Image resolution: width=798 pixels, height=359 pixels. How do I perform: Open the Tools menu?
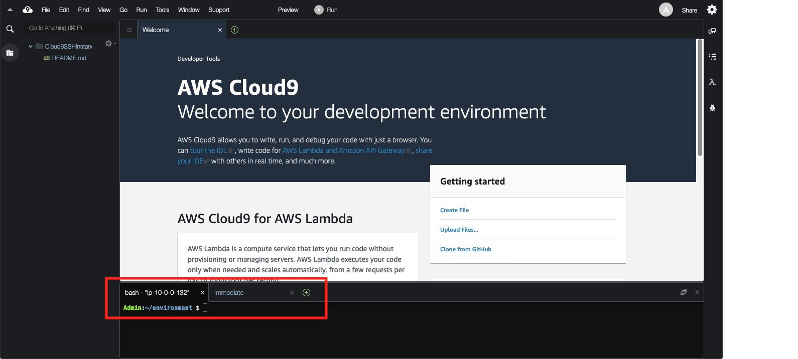163,10
